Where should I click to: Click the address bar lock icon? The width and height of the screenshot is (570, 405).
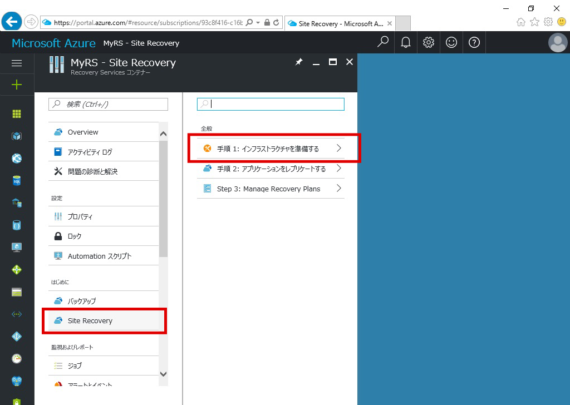pyautogui.click(x=267, y=22)
